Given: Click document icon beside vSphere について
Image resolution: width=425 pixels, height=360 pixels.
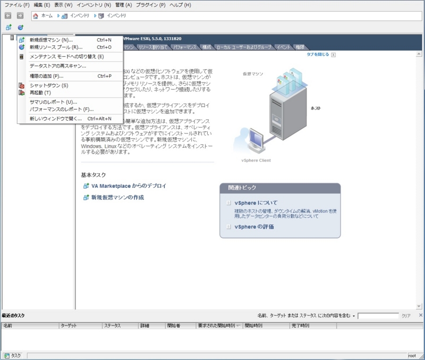Looking at the screenshot, I should [228, 203].
